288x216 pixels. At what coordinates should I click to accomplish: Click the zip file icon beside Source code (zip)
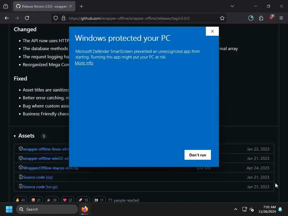point(21,177)
